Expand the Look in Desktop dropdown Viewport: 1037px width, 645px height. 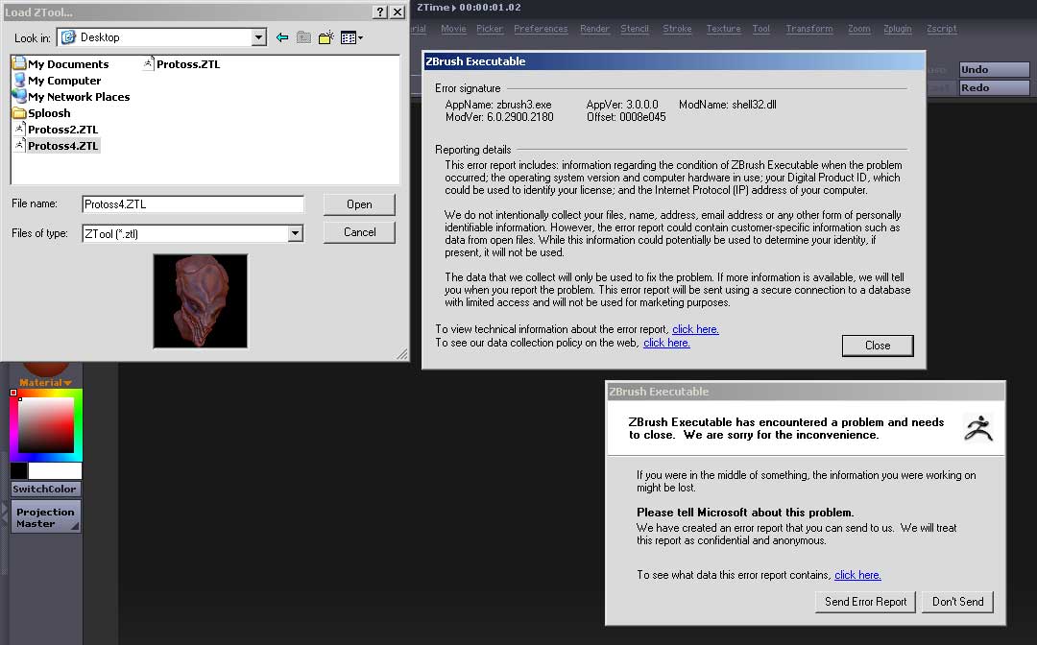[259, 37]
